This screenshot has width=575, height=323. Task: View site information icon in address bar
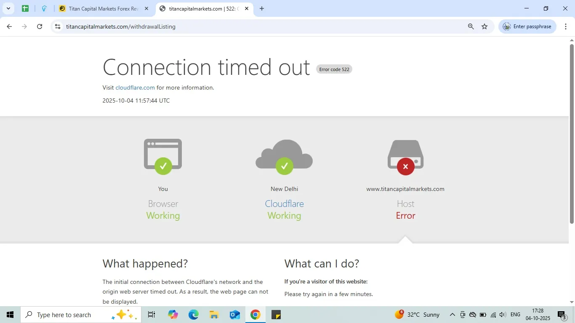click(58, 26)
